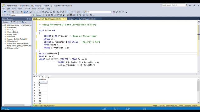Click the Properties wrench icon
This screenshot has height=112, width=200.
click(x=117, y=12)
